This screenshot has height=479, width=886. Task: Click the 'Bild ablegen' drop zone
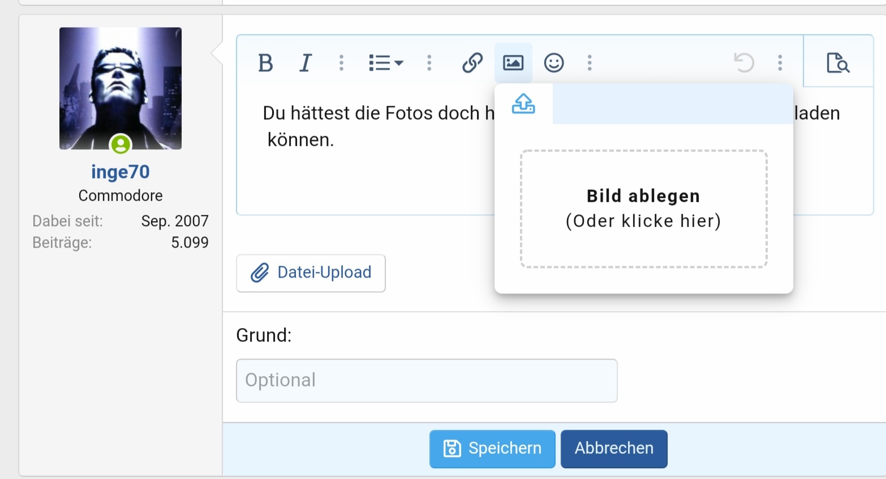coord(643,209)
